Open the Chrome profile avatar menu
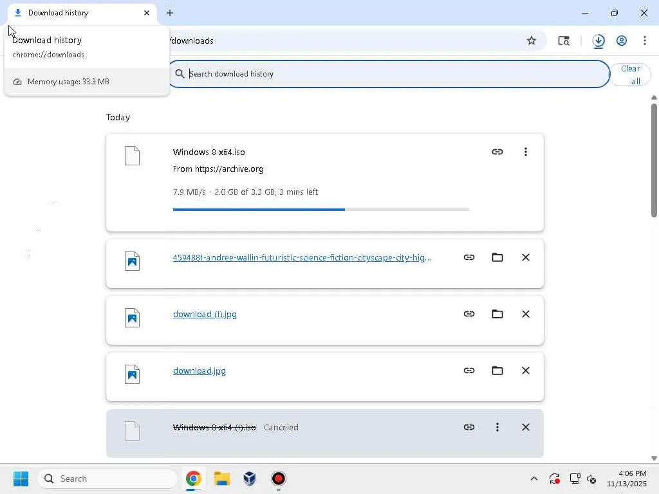 click(622, 41)
